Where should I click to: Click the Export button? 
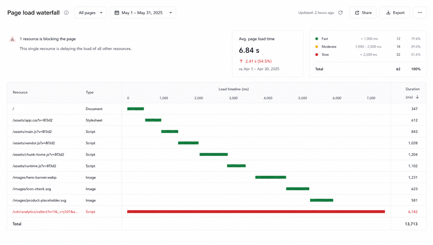click(x=395, y=13)
